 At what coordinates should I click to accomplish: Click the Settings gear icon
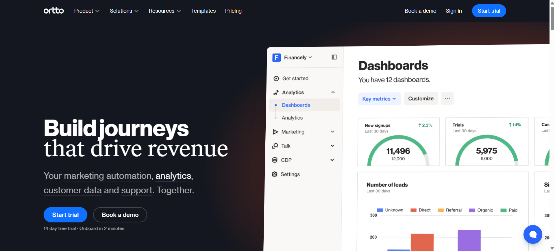[275, 174]
